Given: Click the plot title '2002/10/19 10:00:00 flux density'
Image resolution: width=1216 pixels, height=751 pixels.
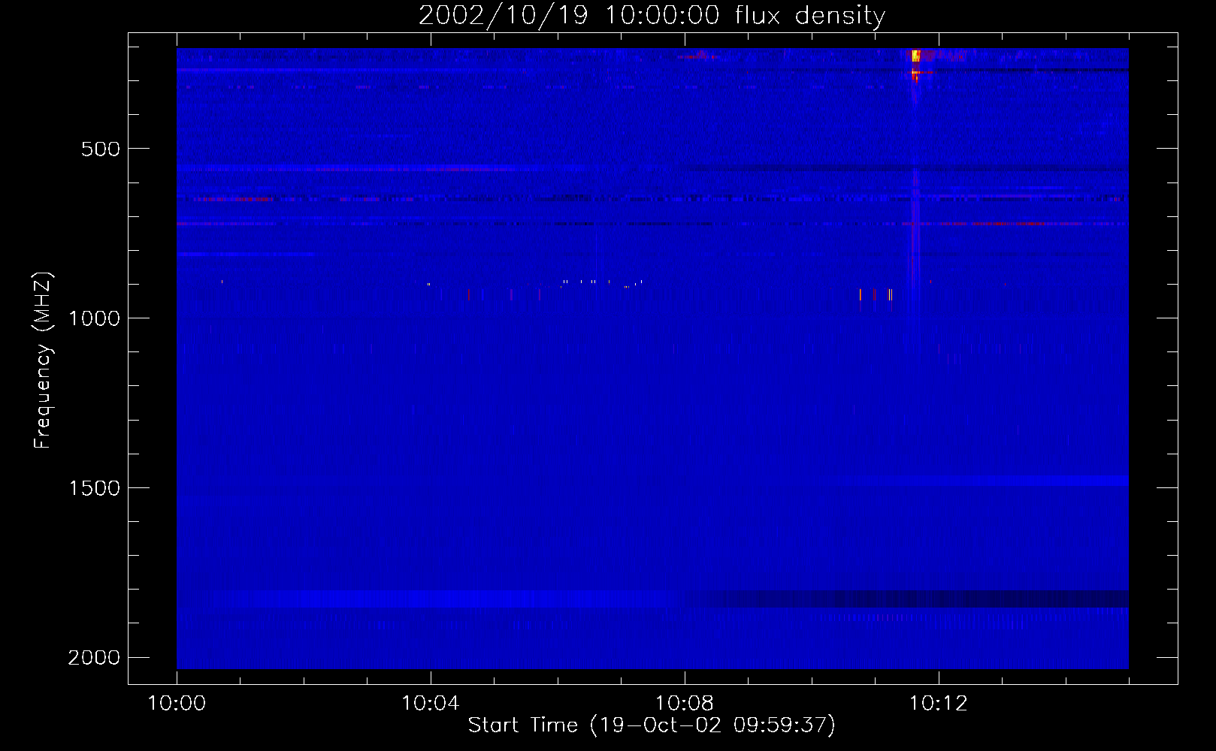Looking at the screenshot, I should (x=652, y=16).
